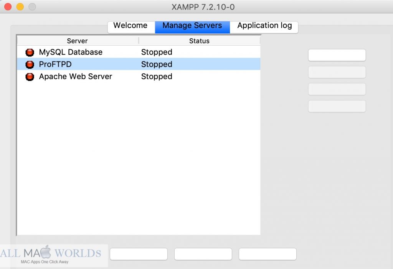
Task: Click the Stopped status of ProFTPD
Action: tap(157, 64)
